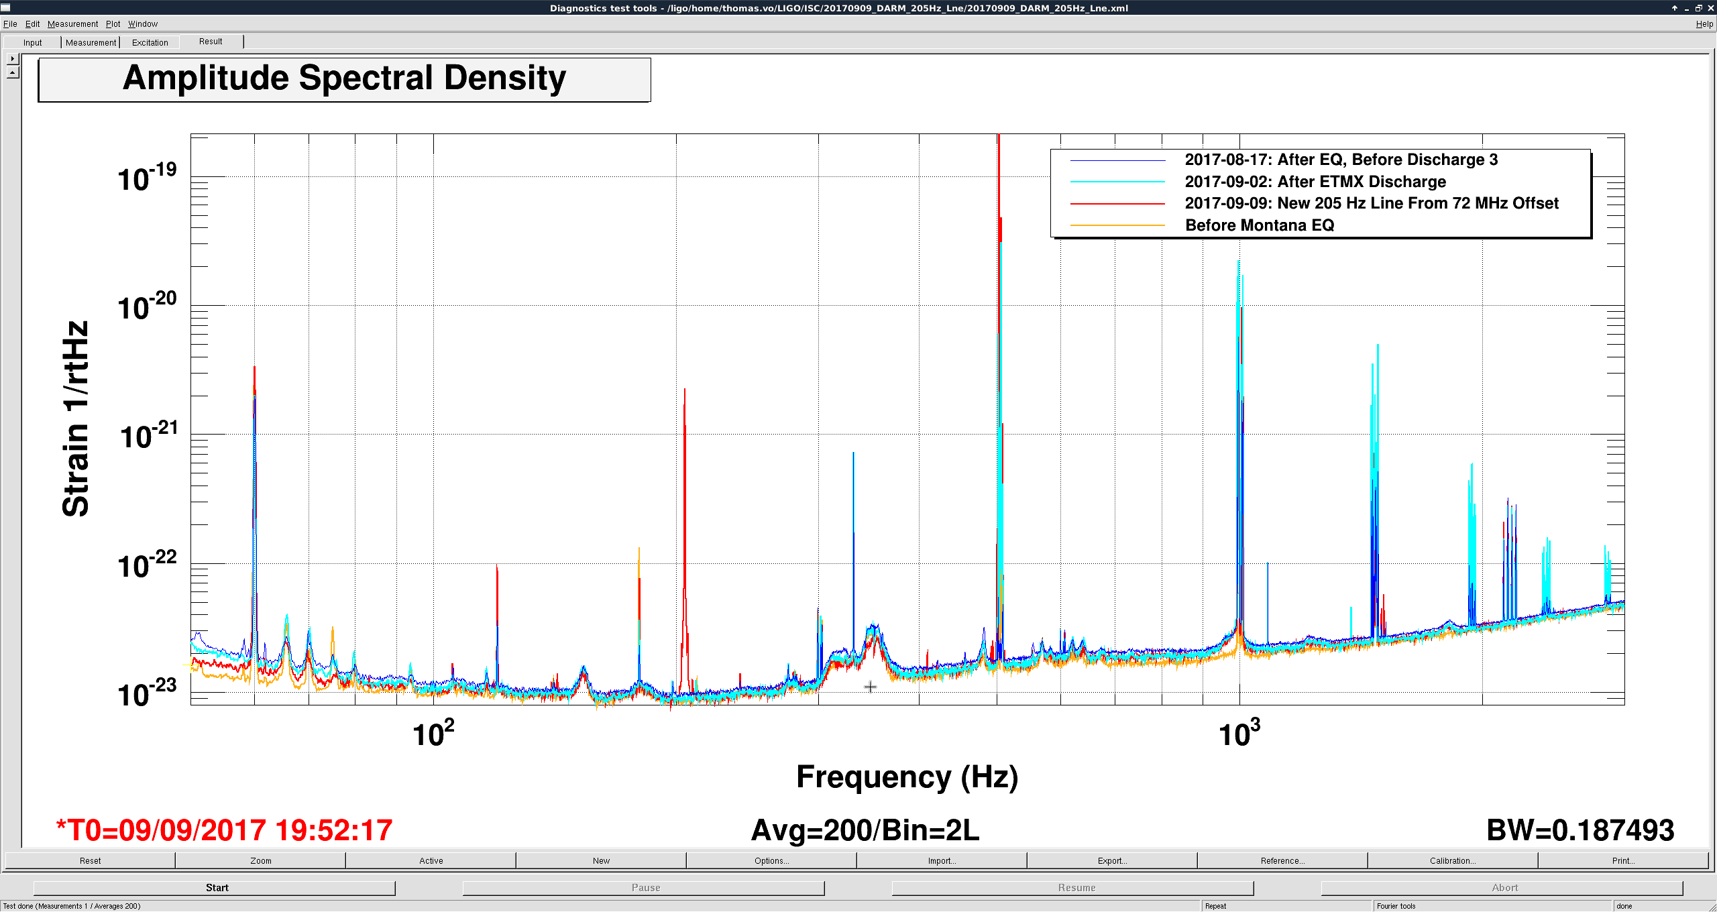Click the Reference... button
Image resolution: width=1717 pixels, height=912 pixels.
pyautogui.click(x=1282, y=860)
